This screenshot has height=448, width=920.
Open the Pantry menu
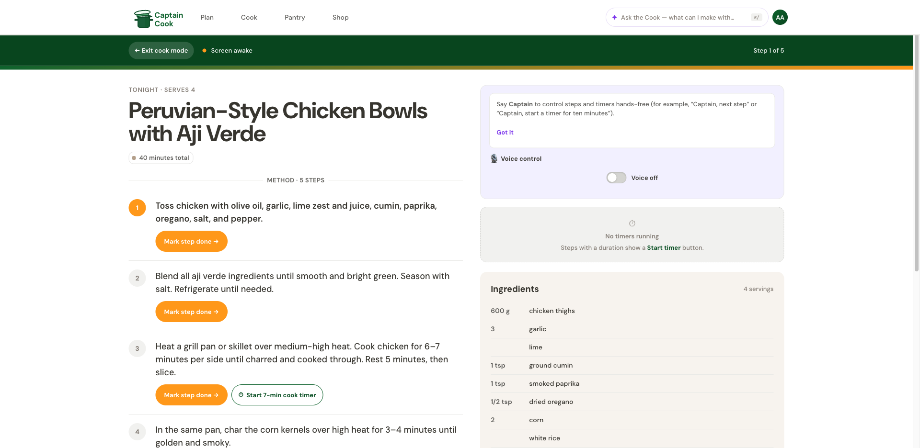(x=295, y=17)
